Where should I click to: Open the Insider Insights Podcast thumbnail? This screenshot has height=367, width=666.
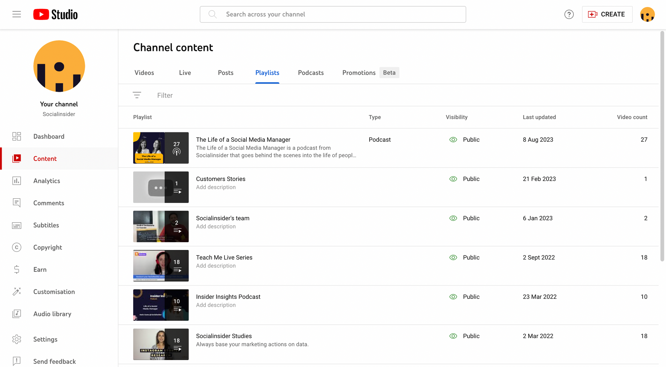point(161,305)
